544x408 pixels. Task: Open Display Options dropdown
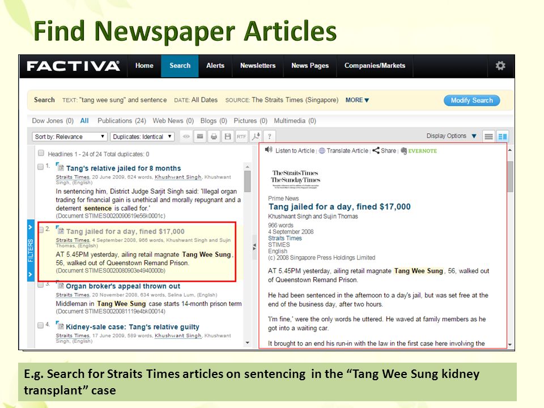tap(452, 136)
